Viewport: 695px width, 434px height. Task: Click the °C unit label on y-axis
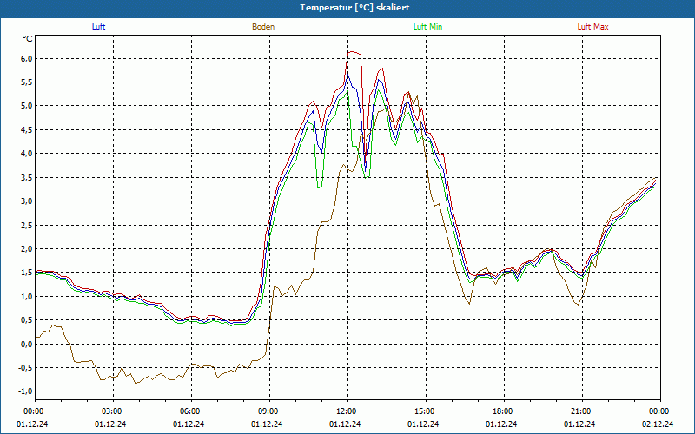pyautogui.click(x=28, y=39)
